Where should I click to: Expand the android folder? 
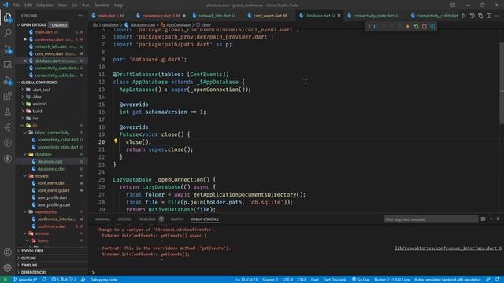(x=40, y=104)
